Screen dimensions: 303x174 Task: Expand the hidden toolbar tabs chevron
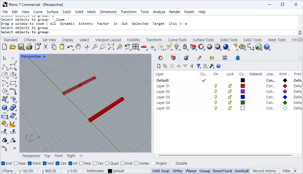tap(295, 40)
